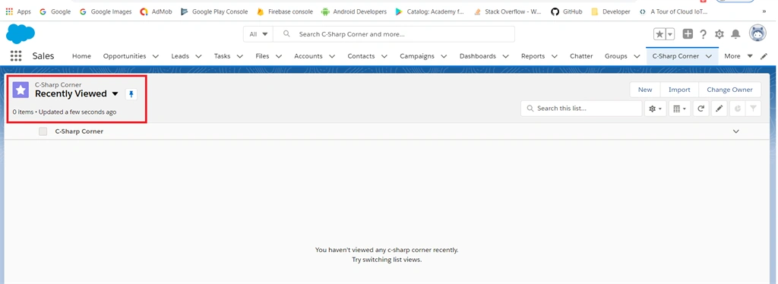Focus the Search this list field

[581, 108]
